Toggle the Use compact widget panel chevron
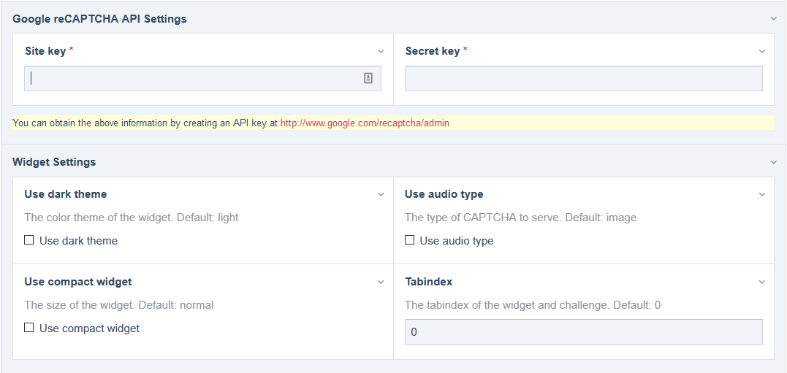Image resolution: width=787 pixels, height=373 pixels. [x=381, y=282]
